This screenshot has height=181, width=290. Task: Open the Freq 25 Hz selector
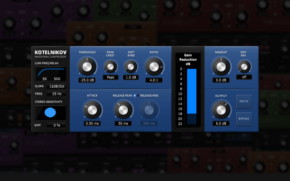click(x=56, y=94)
